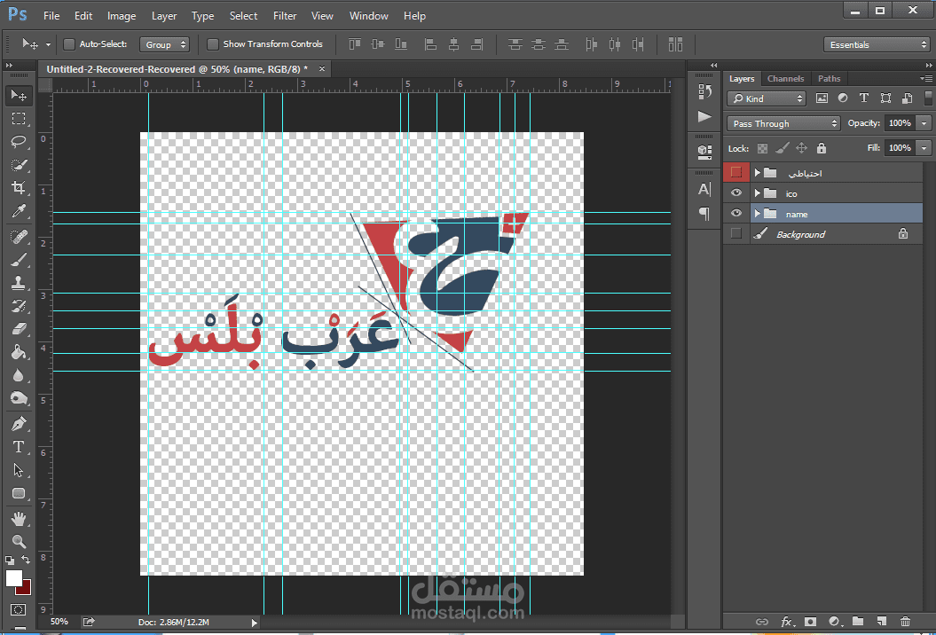The height and width of the screenshot is (635, 936).
Task: Open the Image menu
Action: click(122, 16)
